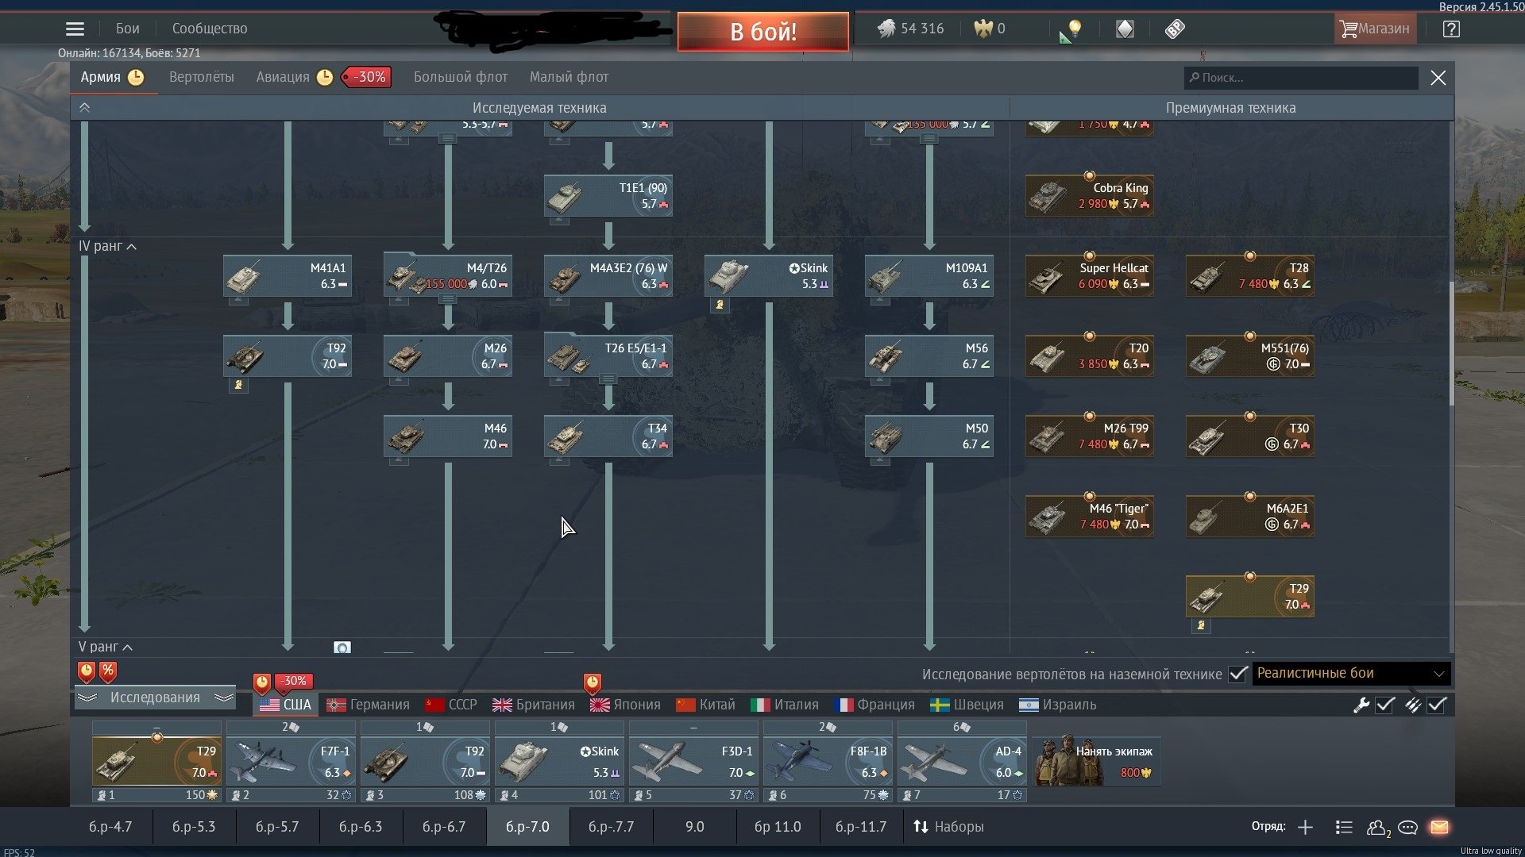The width and height of the screenshot is (1525, 857).
Task: Open the Реалистичные бои mode dropdown
Action: pos(1351,674)
